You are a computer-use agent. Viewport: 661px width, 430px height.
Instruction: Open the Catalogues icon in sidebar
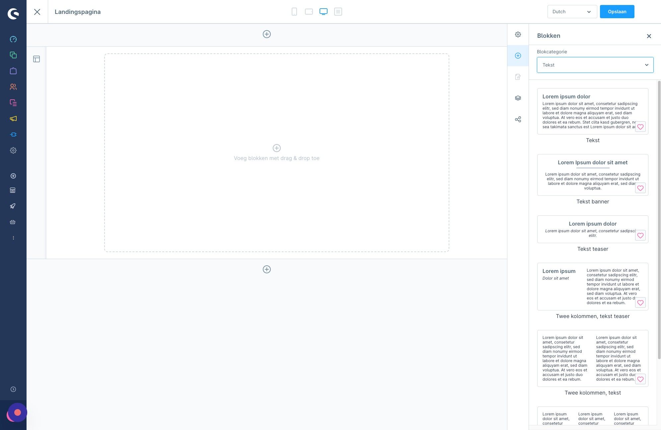coord(13,55)
